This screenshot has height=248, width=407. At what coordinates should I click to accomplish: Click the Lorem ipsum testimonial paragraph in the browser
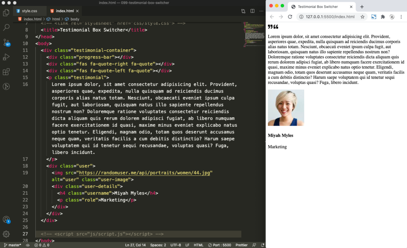(336, 59)
